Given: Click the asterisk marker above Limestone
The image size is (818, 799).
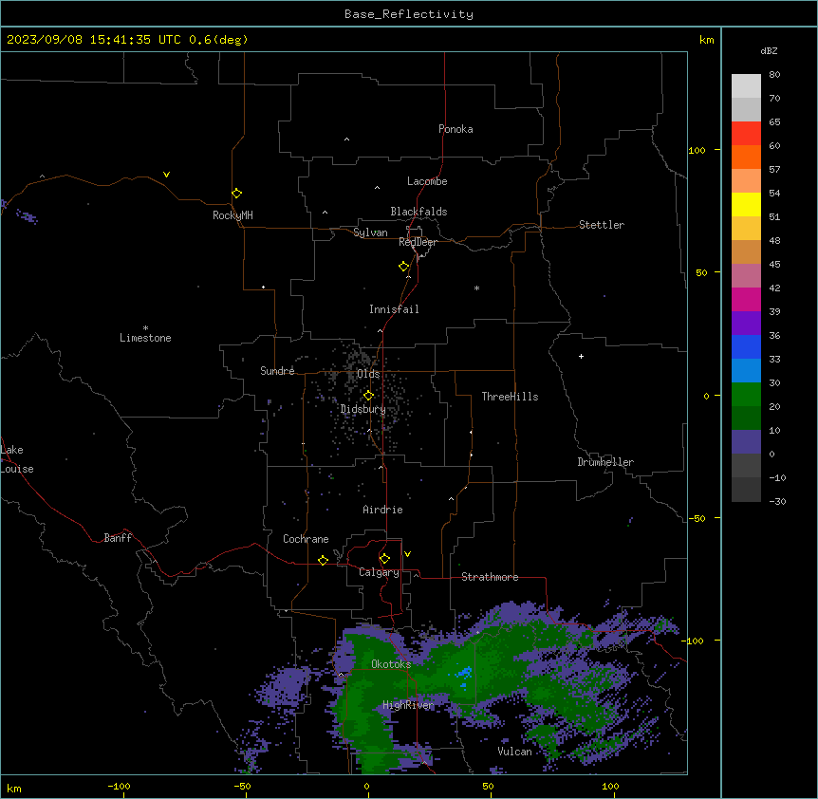Looking at the screenshot, I should (x=145, y=328).
